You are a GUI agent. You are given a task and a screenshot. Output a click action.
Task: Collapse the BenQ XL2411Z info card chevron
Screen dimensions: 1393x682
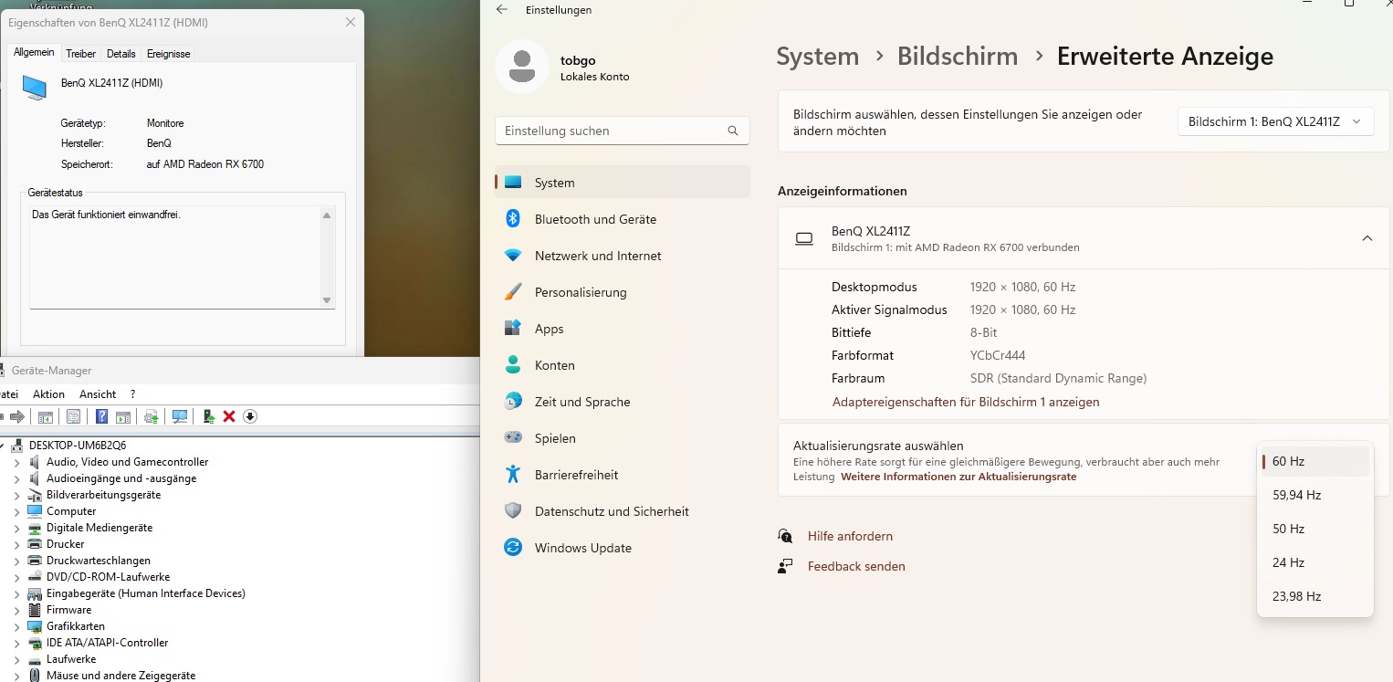pyautogui.click(x=1367, y=238)
